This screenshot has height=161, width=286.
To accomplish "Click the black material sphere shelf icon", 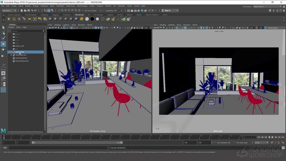I will (x=92, y=19).
